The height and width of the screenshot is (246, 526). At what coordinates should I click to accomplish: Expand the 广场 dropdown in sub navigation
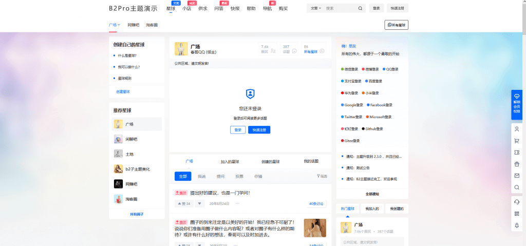click(115, 25)
